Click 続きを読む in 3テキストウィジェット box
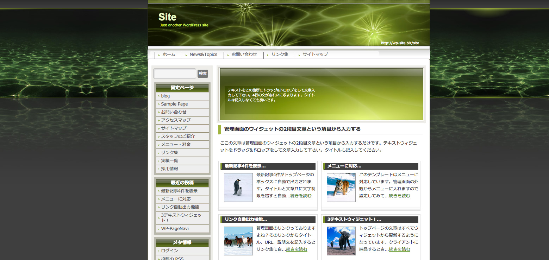This screenshot has width=549, height=260. click(399, 249)
